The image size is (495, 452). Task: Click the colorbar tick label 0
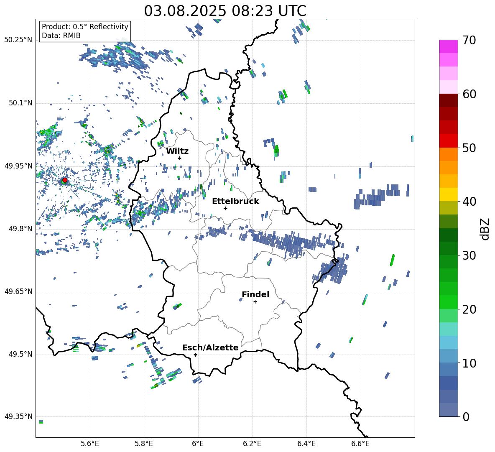coord(466,416)
